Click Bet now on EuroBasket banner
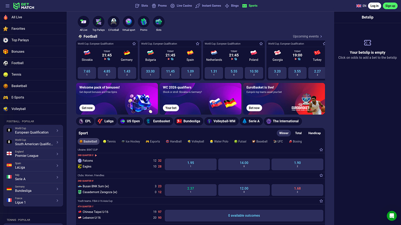 pos(254,108)
